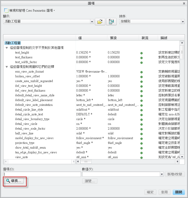Viewport: 188px width, 198px height.
Task: Collapse the views group 這些選項控制視圖和它們的註釋
Action: (7, 67)
